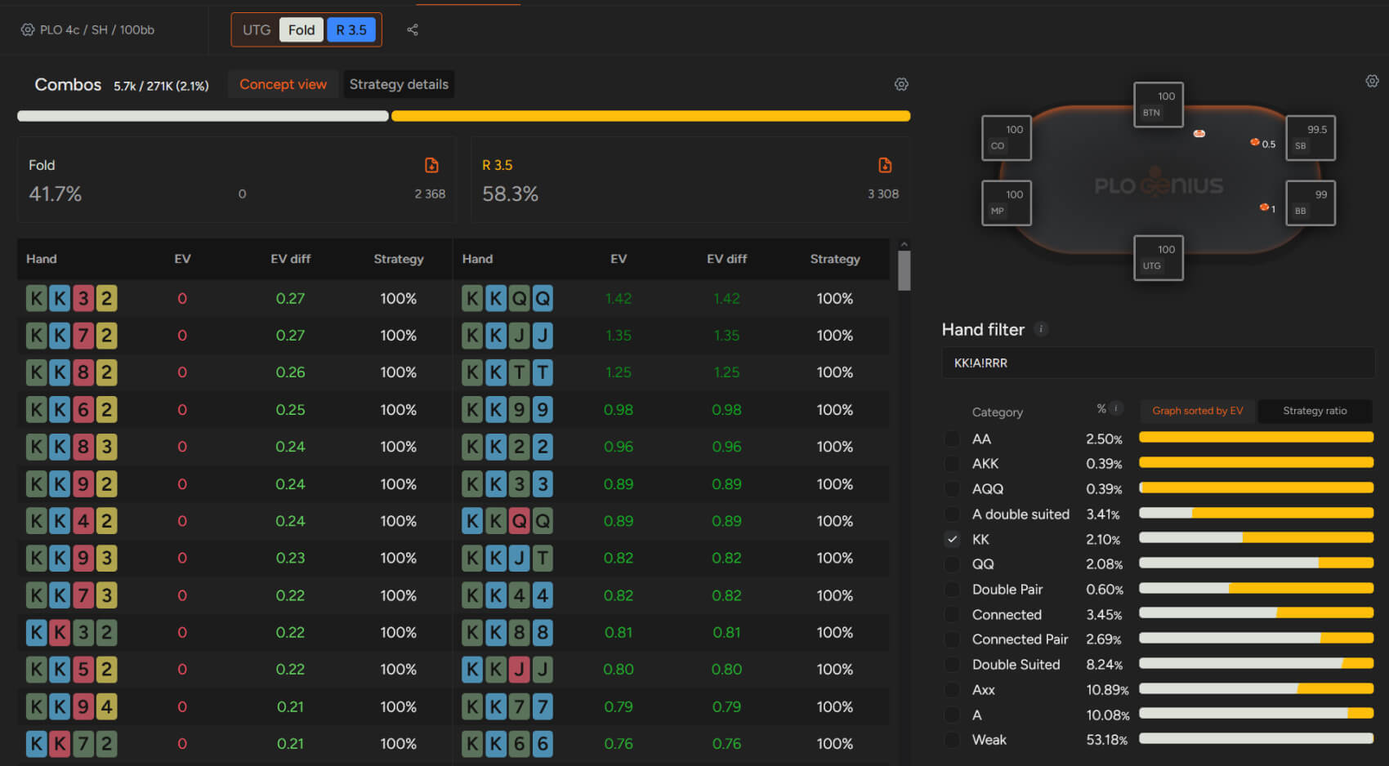Export the Fold range file icon
Viewport: 1389px width, 766px height.
(x=431, y=166)
